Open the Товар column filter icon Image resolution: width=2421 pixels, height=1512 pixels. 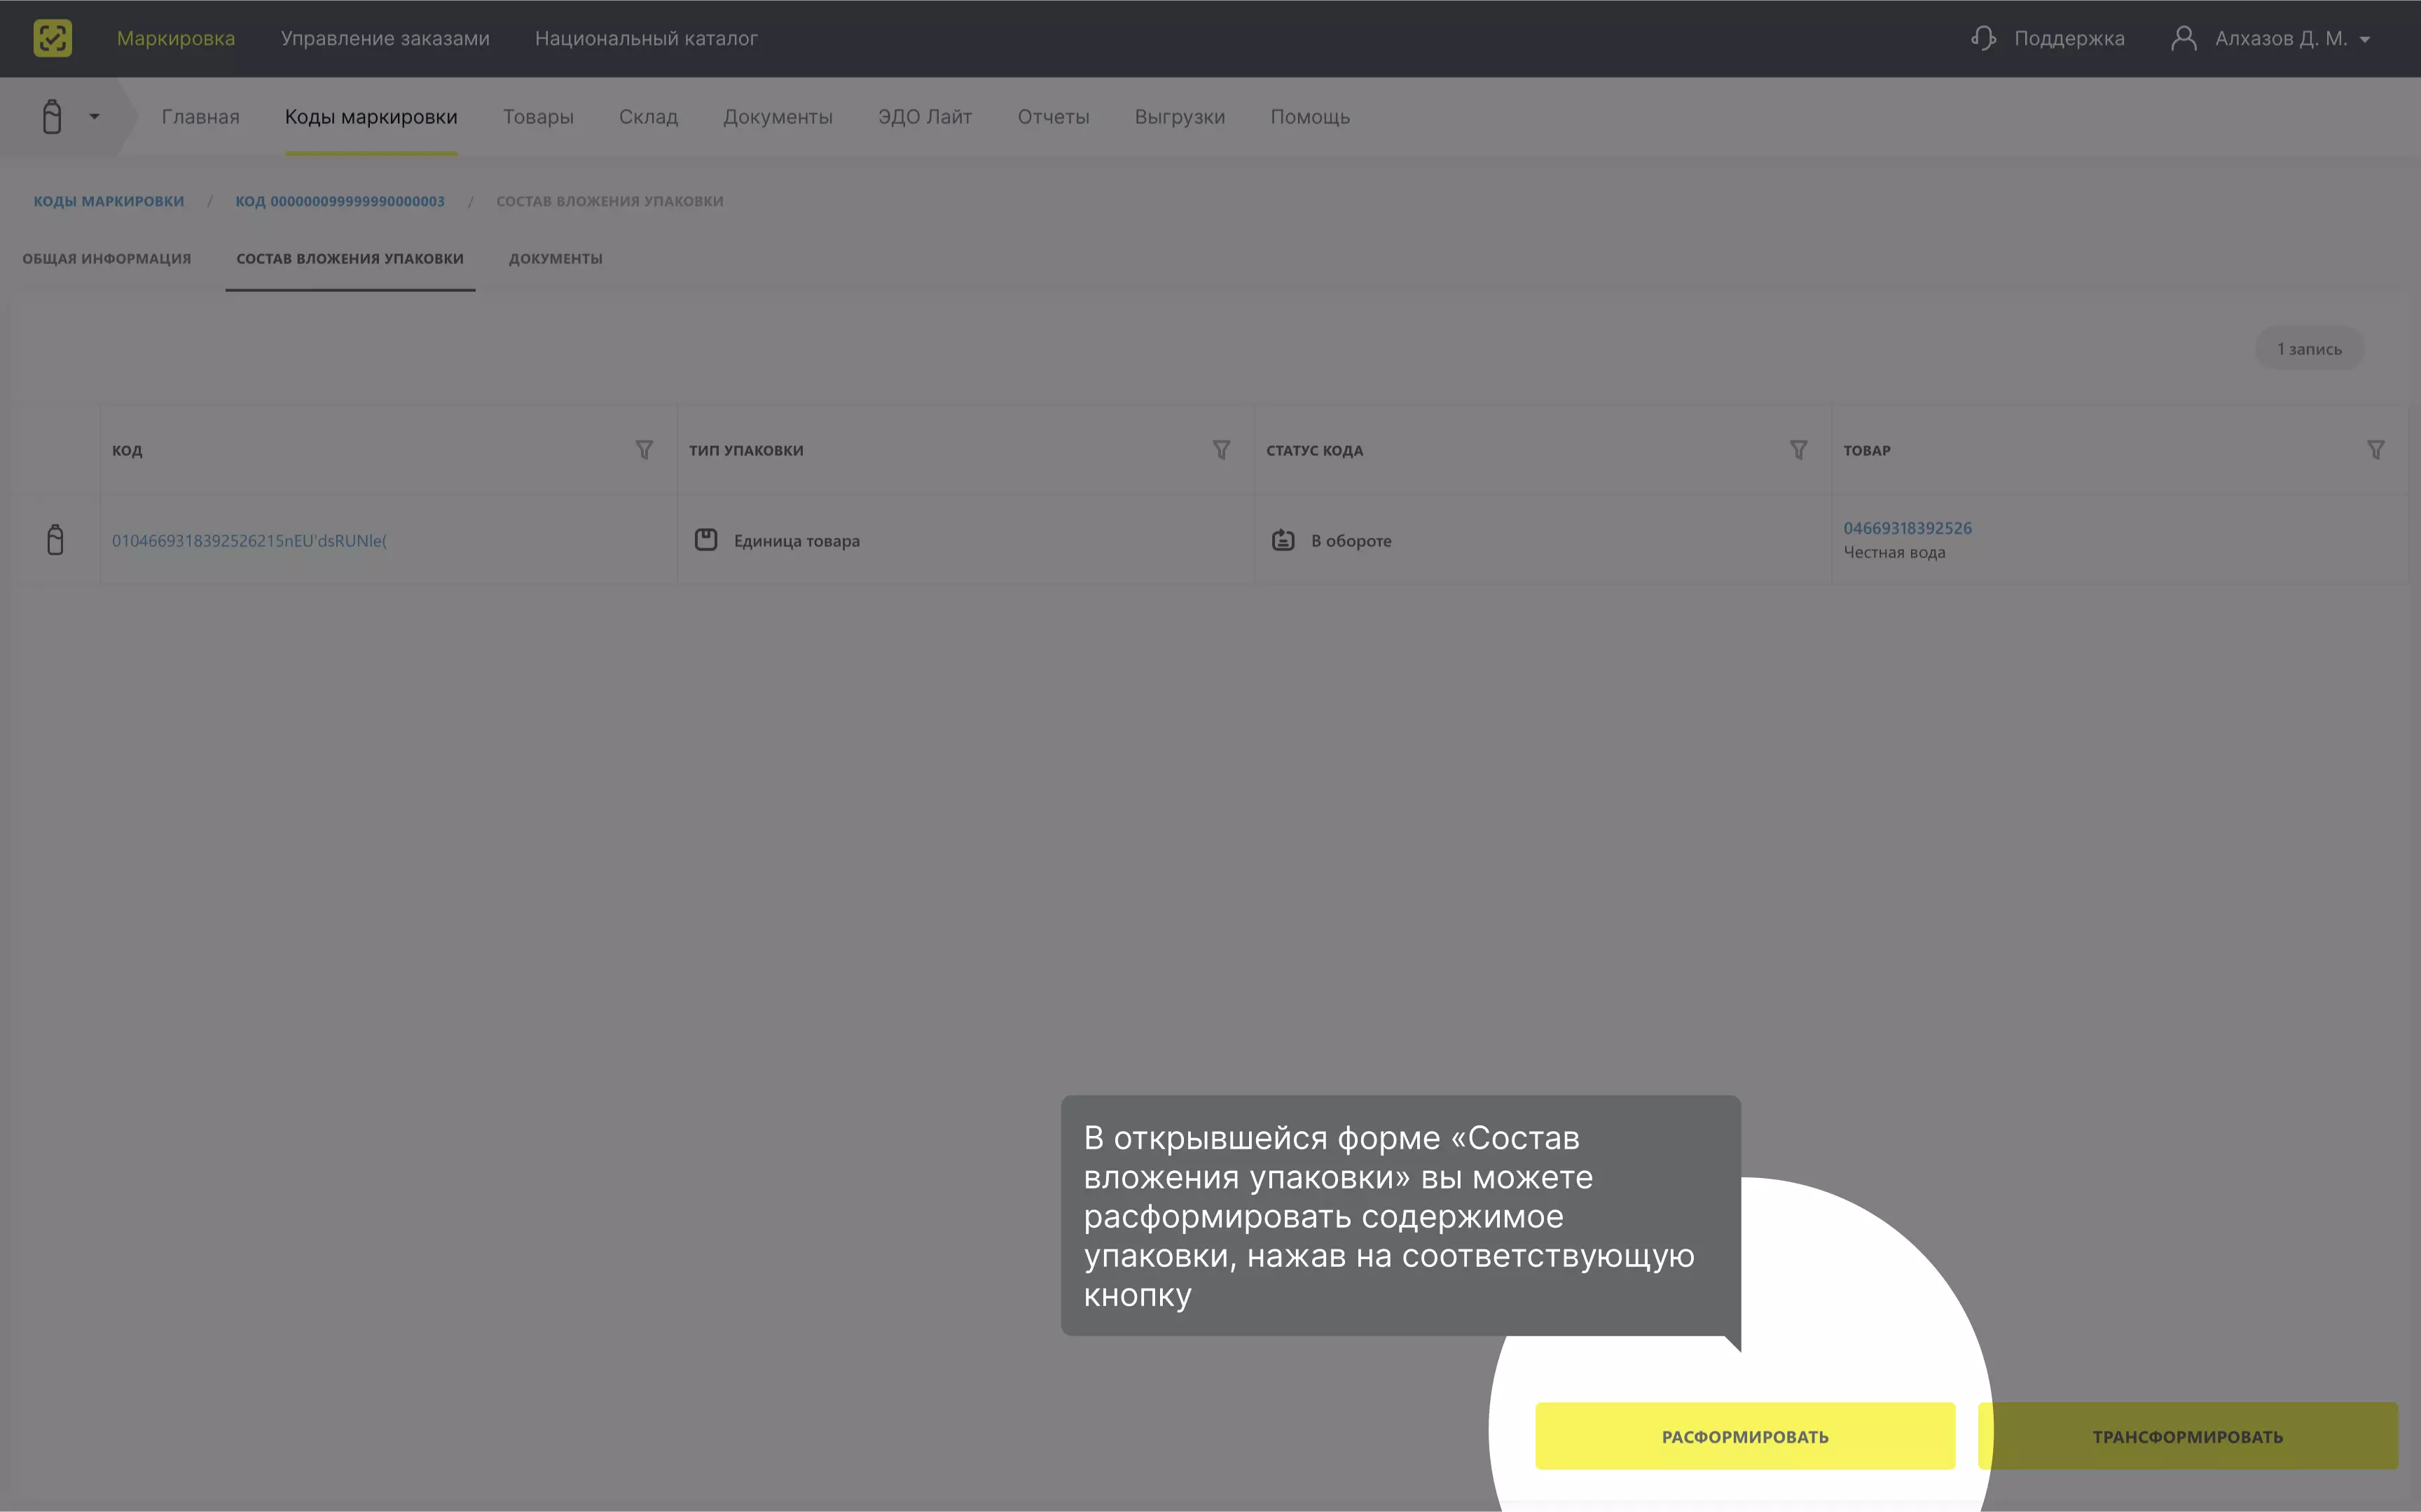tap(2375, 450)
